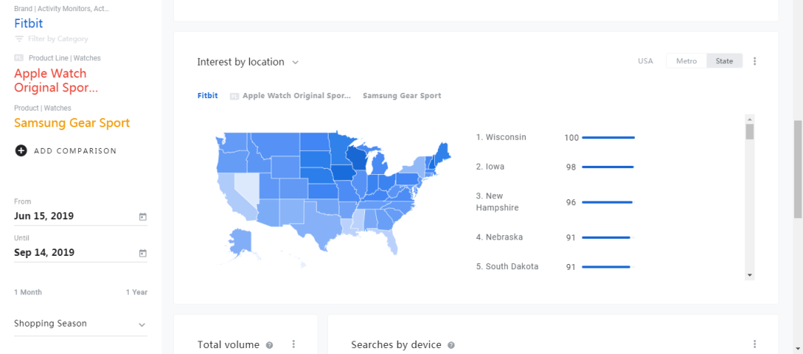The height and width of the screenshot is (354, 803).
Task: Expand the Shopping Season dropdown
Action: pos(142,325)
